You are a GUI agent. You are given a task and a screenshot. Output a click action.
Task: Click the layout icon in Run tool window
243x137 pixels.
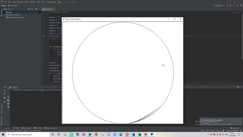click(5, 98)
